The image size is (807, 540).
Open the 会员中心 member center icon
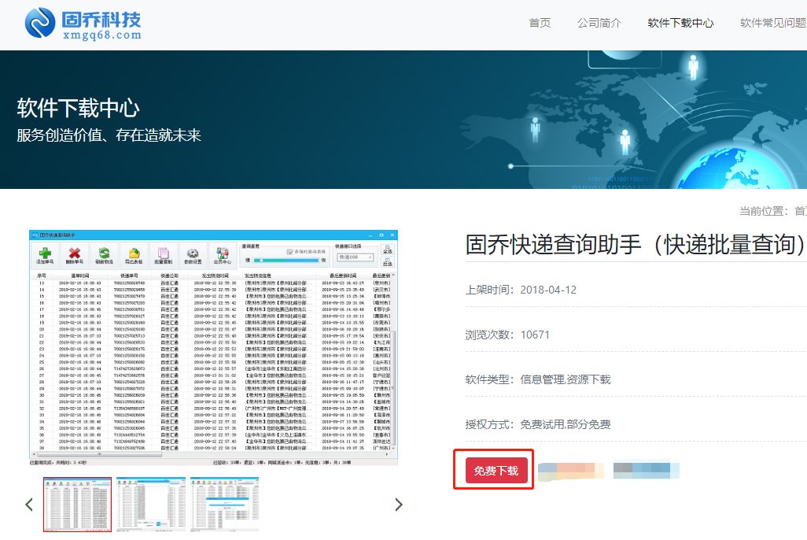click(x=221, y=252)
